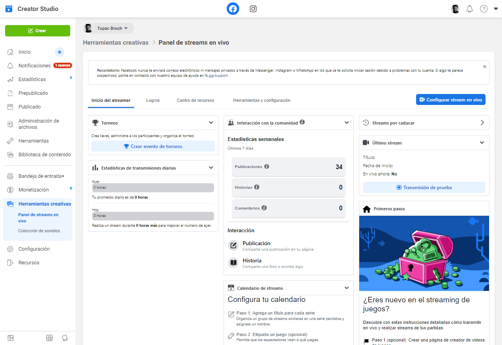Open the notifications bell in the header
The width and height of the screenshot is (502, 345).
coord(469,9)
